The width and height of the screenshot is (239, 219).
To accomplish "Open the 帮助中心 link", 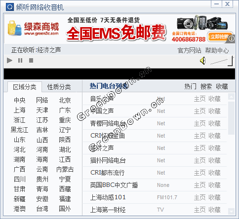I will pyautogui.click(x=217, y=50).
